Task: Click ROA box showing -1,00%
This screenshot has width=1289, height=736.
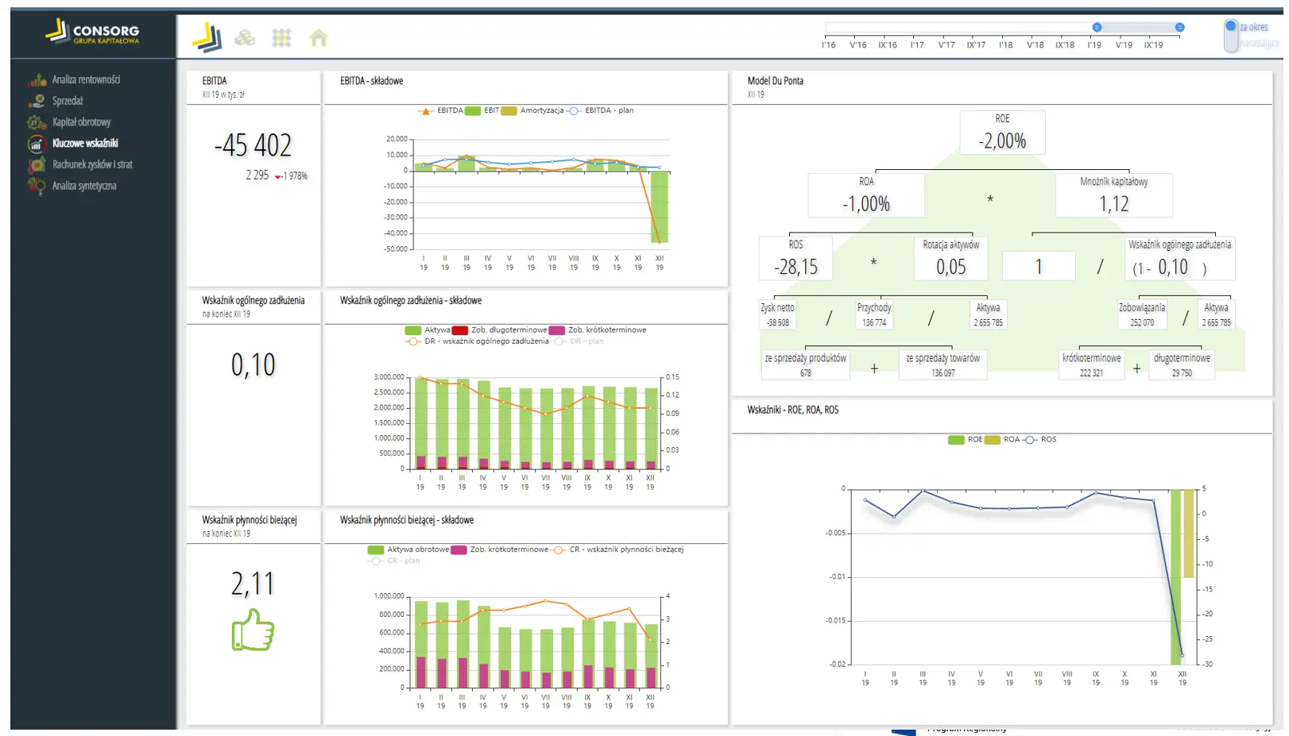Action: [866, 195]
